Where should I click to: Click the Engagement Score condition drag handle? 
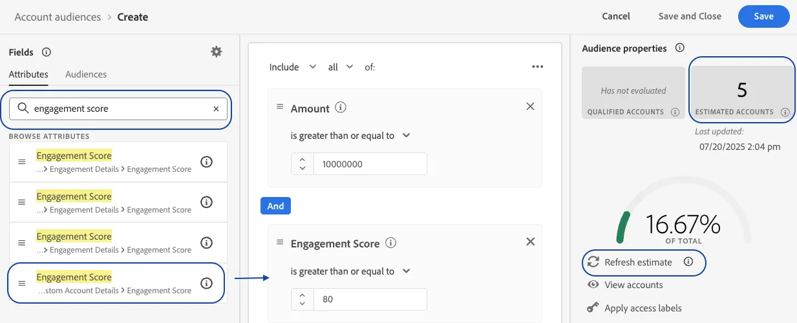point(280,242)
